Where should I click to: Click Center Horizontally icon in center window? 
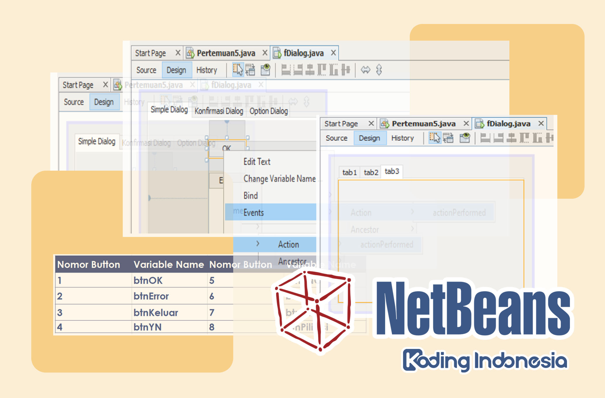[310, 70]
